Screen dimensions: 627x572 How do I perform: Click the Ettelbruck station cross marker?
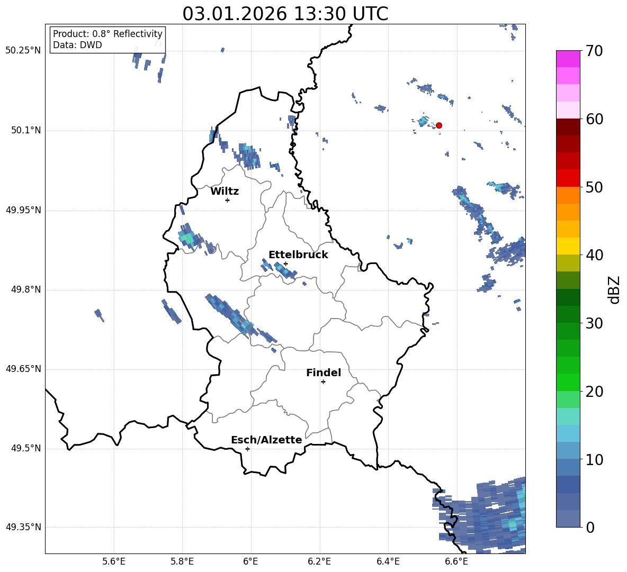click(x=285, y=264)
